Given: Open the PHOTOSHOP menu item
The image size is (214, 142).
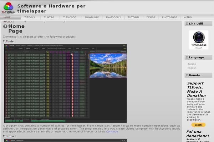Looking at the screenshot, I should tap(170, 17).
